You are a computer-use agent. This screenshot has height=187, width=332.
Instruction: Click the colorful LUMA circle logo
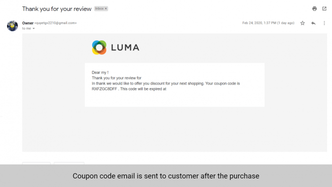[99, 47]
